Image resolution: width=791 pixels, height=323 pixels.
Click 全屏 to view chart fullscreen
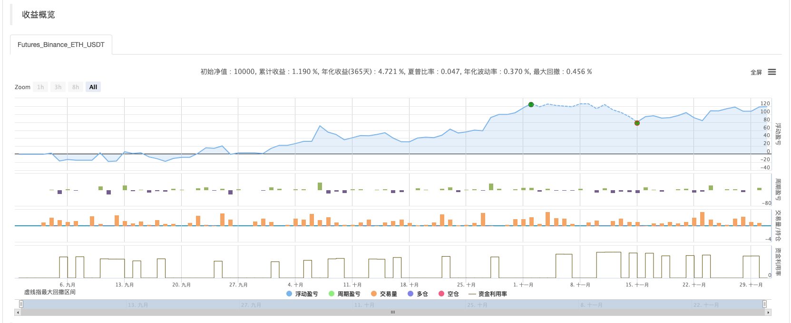pos(756,73)
